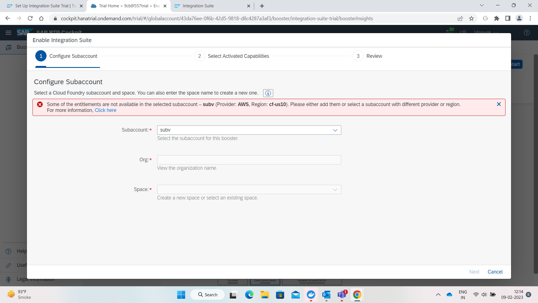This screenshot has width=538, height=303.
Task: Click the share page icon in address bar
Action: click(460, 19)
